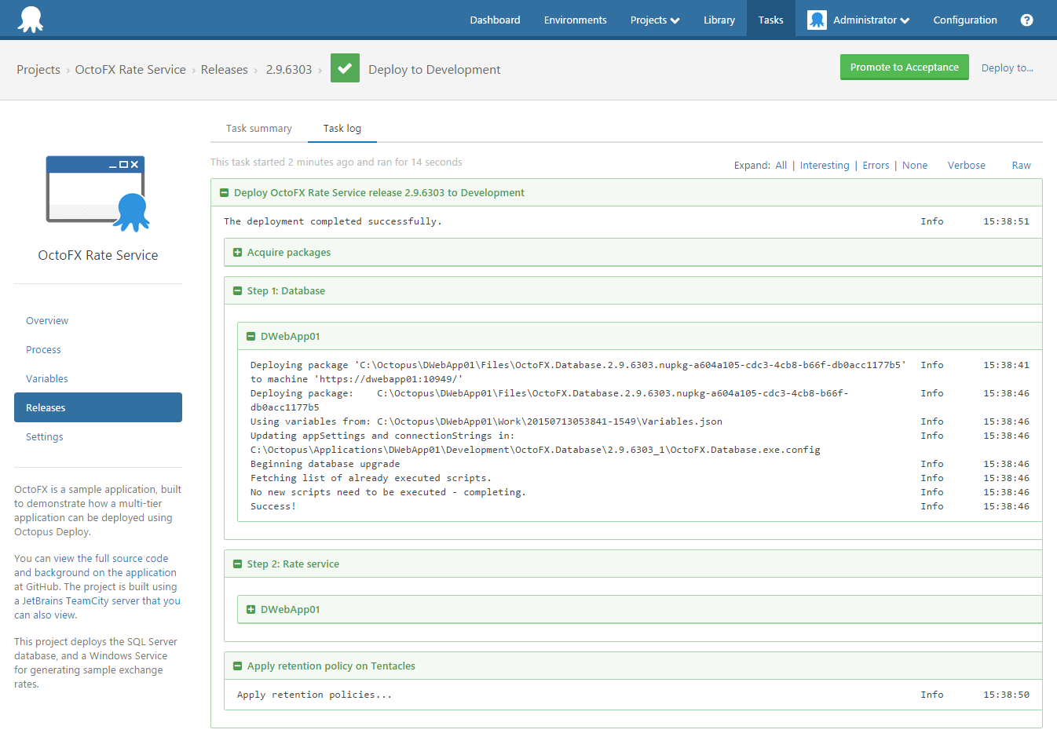The height and width of the screenshot is (748, 1057).
Task: Open the Projects dropdown menu
Action: click(654, 20)
